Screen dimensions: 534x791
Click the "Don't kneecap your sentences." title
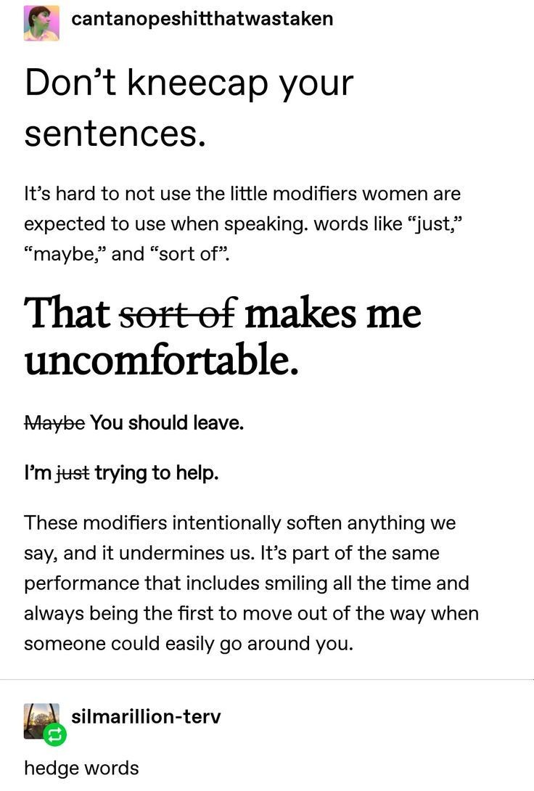coord(189,108)
